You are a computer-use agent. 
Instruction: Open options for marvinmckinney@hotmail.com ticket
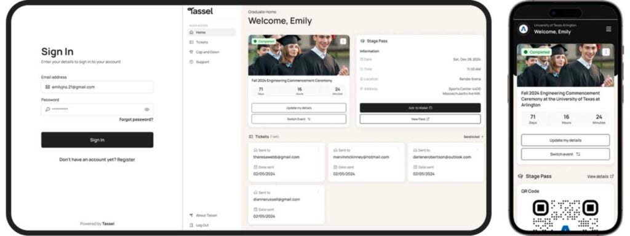point(398,149)
